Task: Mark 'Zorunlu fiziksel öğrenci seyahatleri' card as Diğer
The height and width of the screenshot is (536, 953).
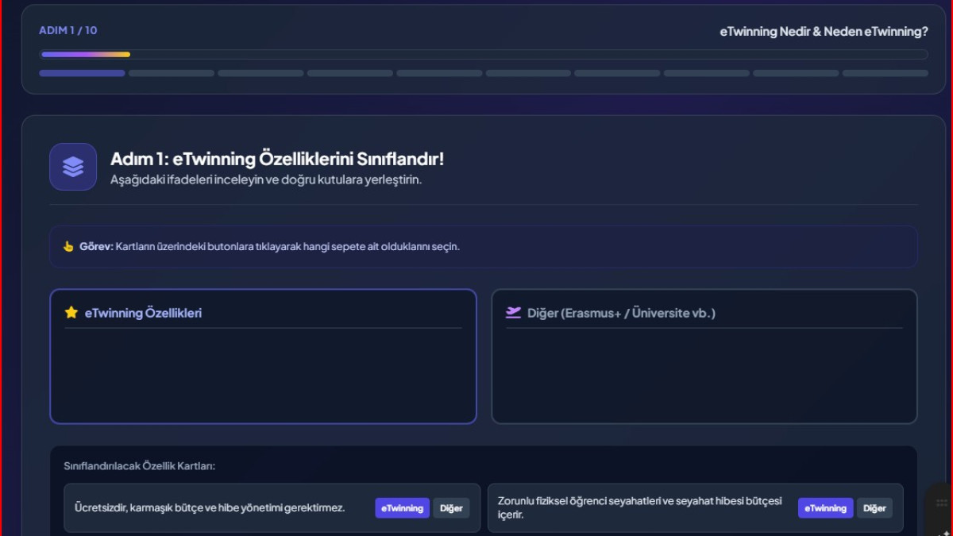Action: 874,508
